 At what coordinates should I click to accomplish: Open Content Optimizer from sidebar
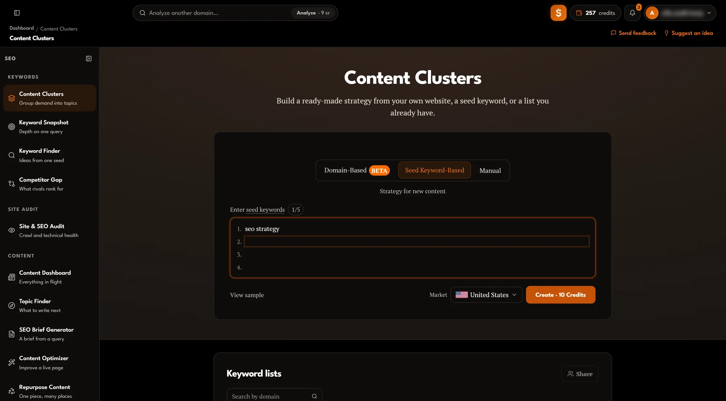(49, 363)
